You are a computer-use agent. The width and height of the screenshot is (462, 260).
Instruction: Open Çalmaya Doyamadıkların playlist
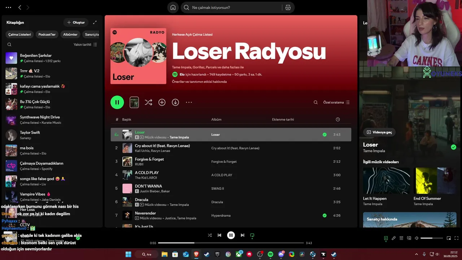tap(52, 166)
